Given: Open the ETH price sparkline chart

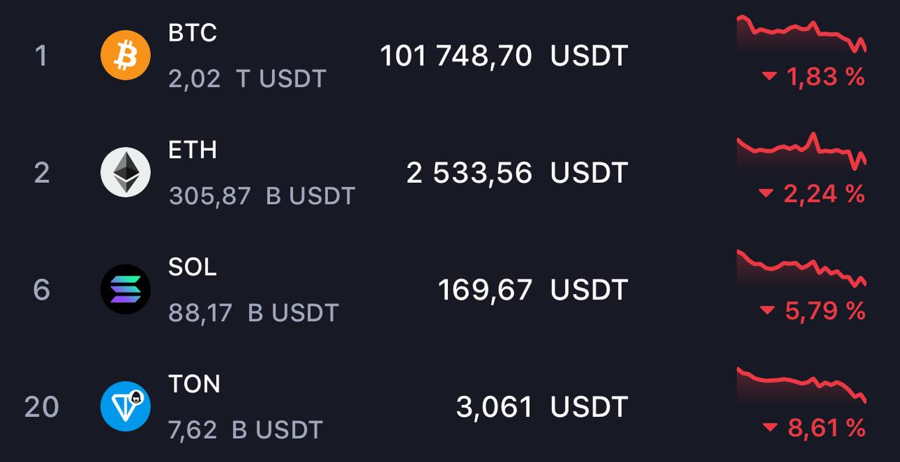Looking at the screenshot, I should 802,151.
